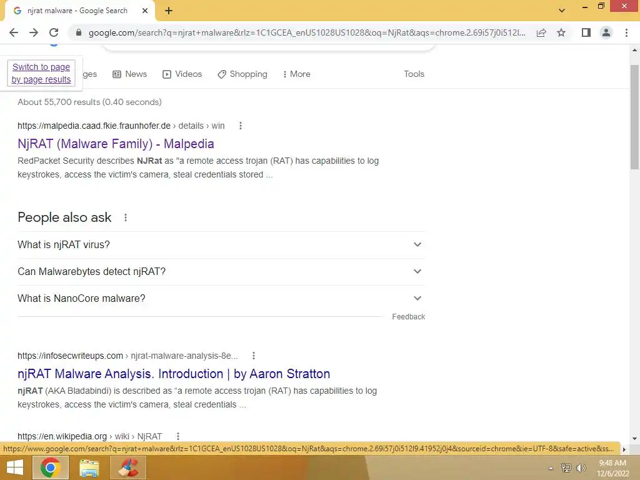This screenshot has width=640, height=480.
Task: Open the taskbar clock showing 9:48 AM
Action: tap(612, 467)
